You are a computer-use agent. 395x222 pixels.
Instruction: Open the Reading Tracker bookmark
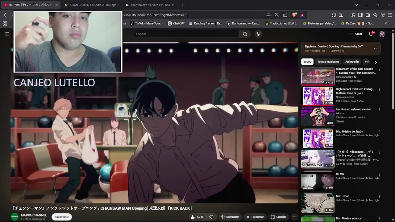tap(206, 23)
